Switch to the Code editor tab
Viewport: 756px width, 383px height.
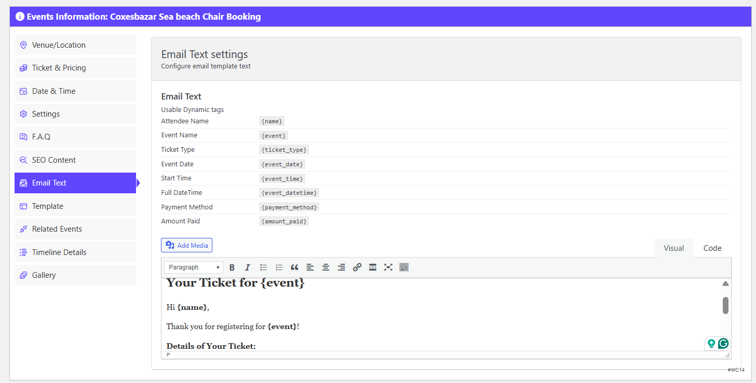coord(712,248)
